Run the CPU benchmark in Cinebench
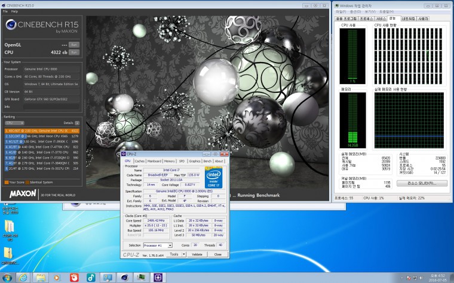 pos(74,52)
